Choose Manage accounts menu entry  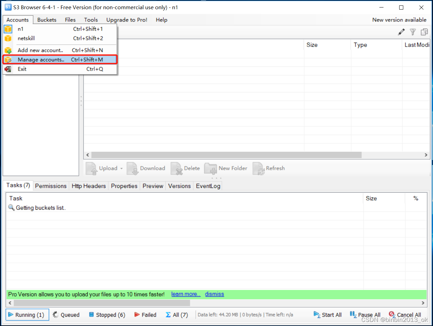tap(60, 60)
